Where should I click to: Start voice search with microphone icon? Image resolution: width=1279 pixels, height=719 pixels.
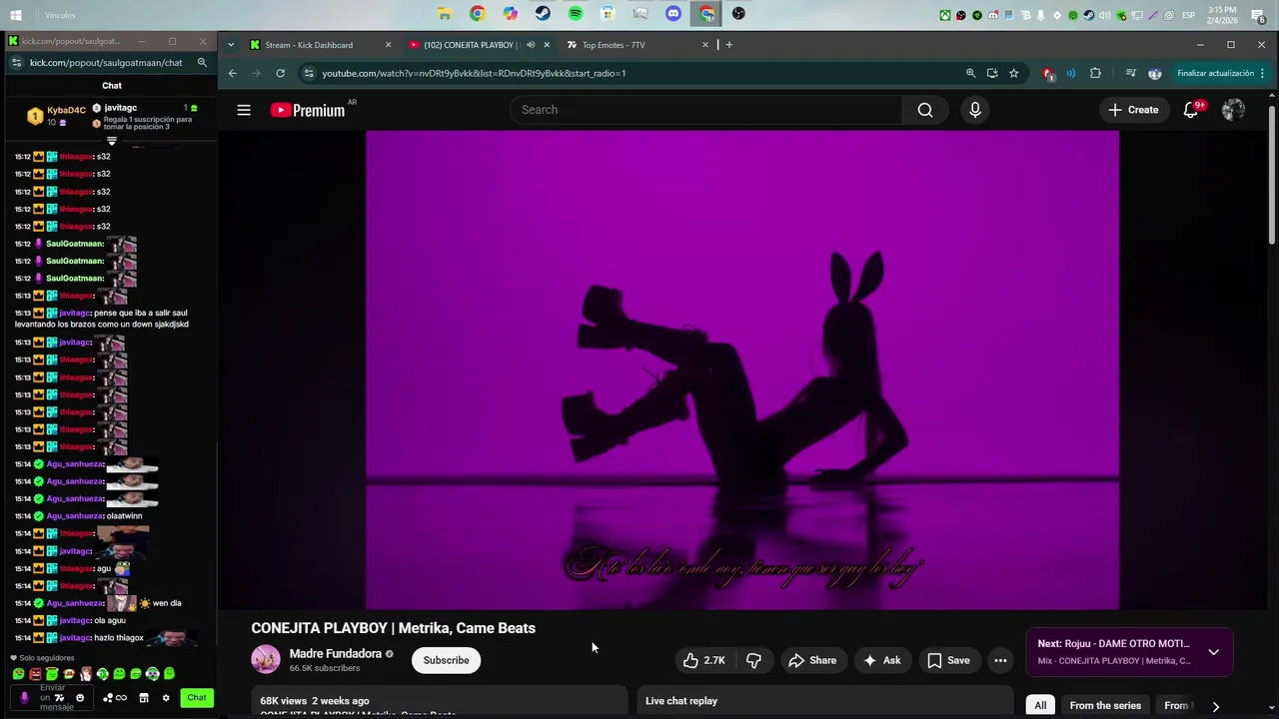tap(975, 110)
